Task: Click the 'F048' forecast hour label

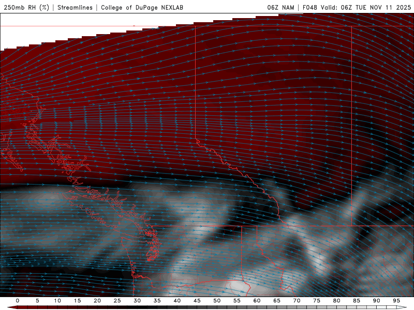Action: click(x=309, y=7)
